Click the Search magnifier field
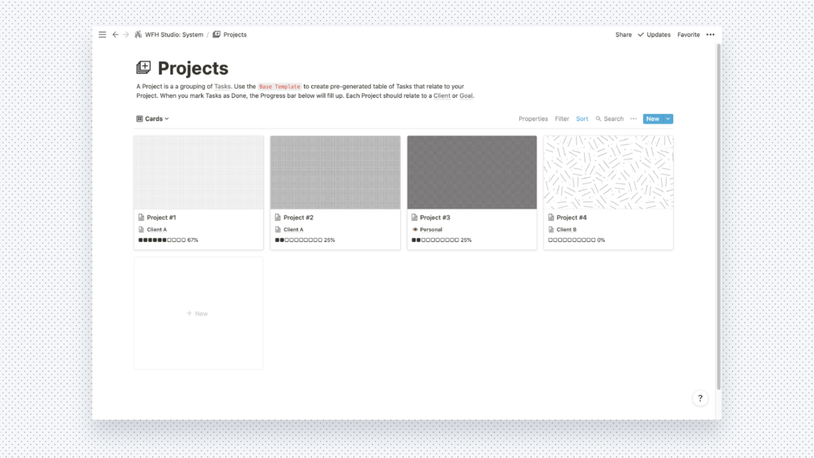The image size is (814, 458). pos(609,119)
